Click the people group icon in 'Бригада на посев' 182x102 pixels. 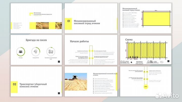tap(21, 52)
